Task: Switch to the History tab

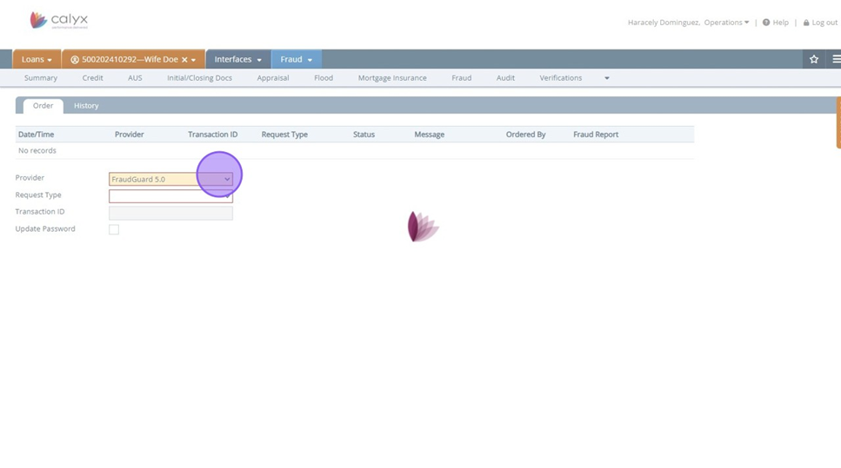Action: point(86,106)
